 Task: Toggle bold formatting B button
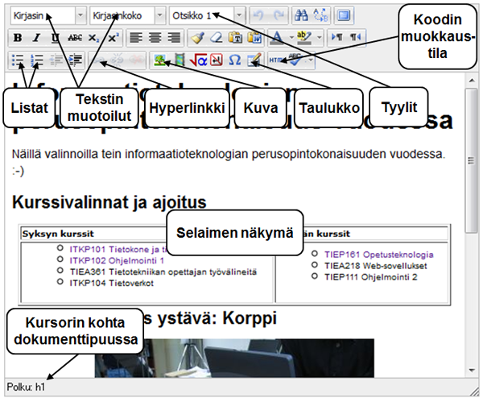[x=18, y=38]
